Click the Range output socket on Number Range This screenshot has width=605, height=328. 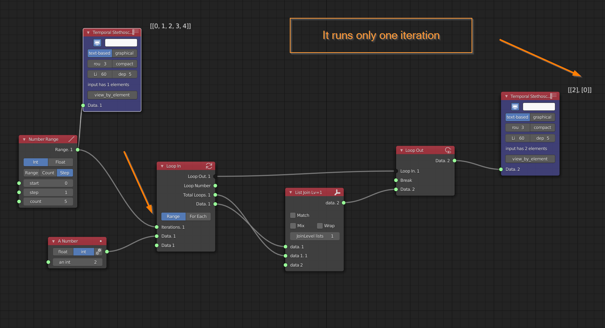click(78, 150)
